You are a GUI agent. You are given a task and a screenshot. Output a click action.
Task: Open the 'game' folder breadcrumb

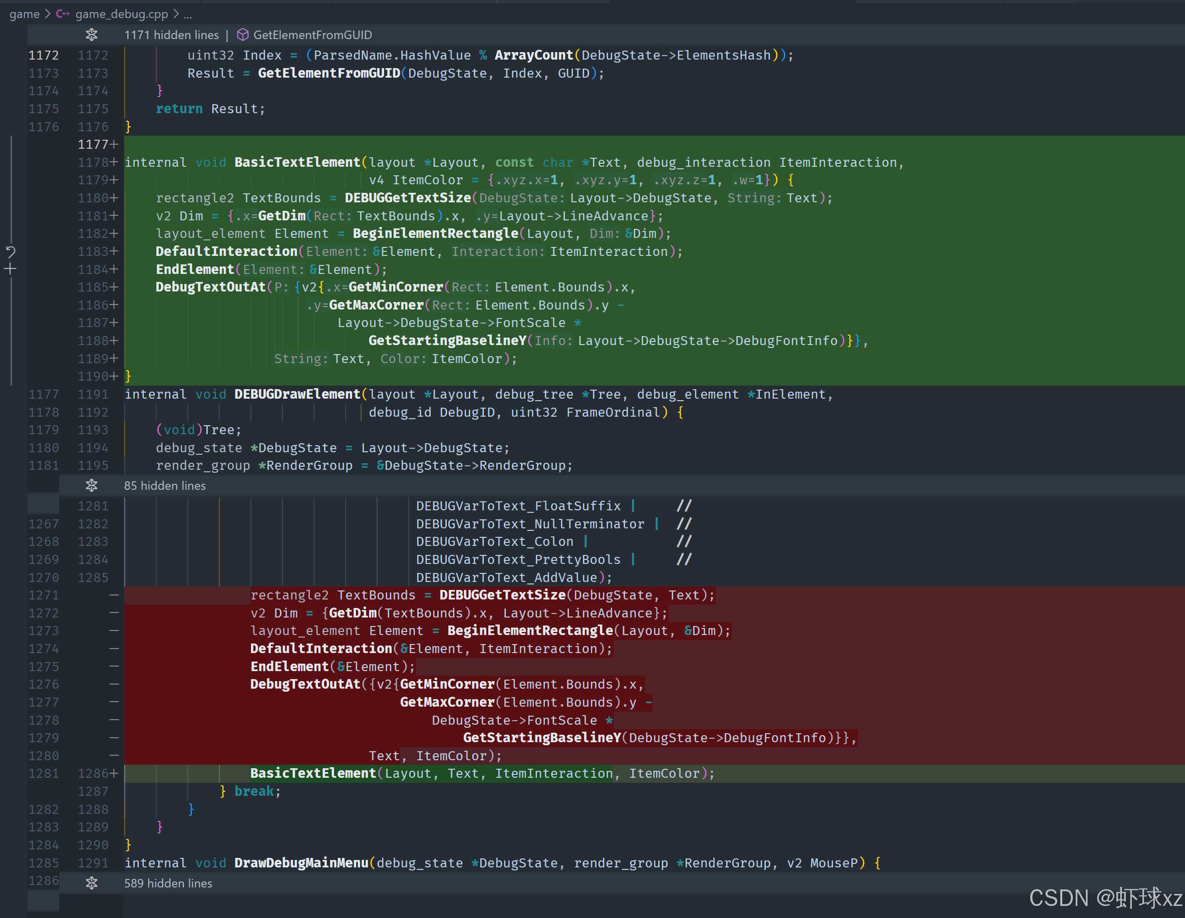click(x=25, y=14)
